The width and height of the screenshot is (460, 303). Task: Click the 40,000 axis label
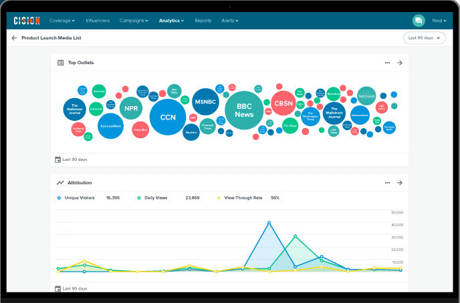pos(397,225)
